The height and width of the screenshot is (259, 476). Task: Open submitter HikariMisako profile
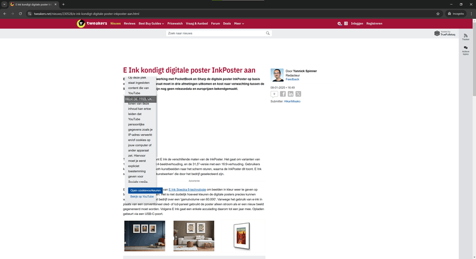292,101
